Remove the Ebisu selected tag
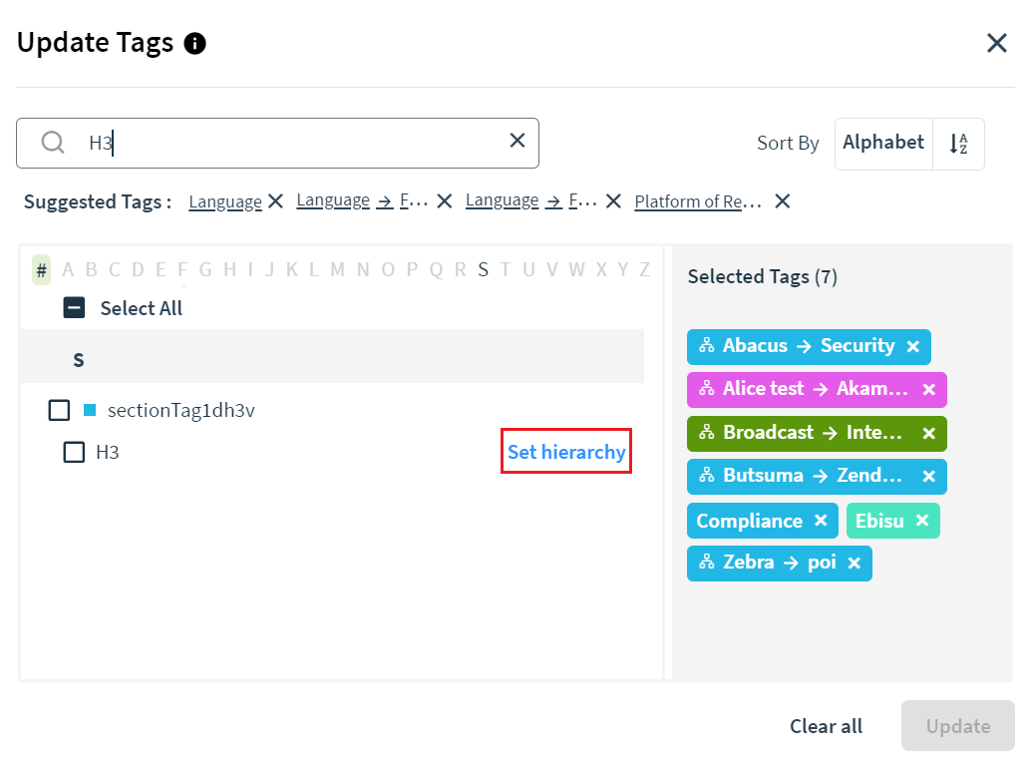Viewport: 1028px width, 765px height. coord(922,520)
